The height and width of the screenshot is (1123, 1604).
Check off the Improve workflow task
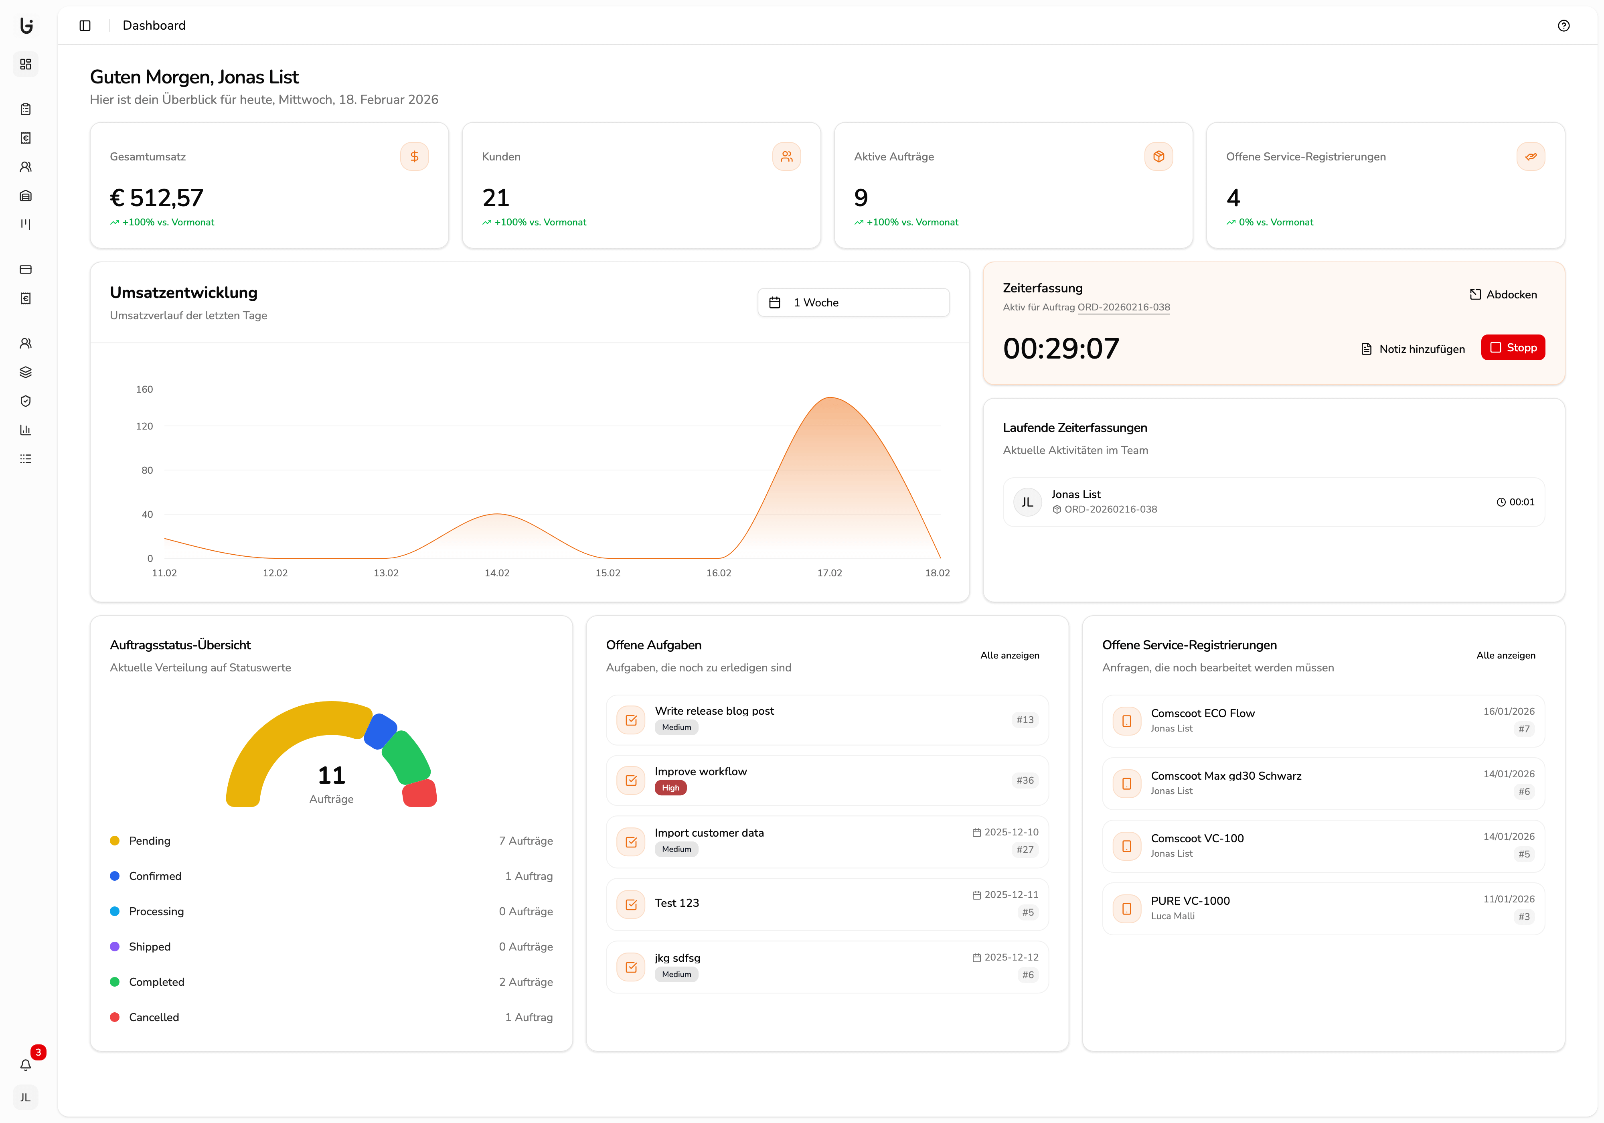coord(631,780)
